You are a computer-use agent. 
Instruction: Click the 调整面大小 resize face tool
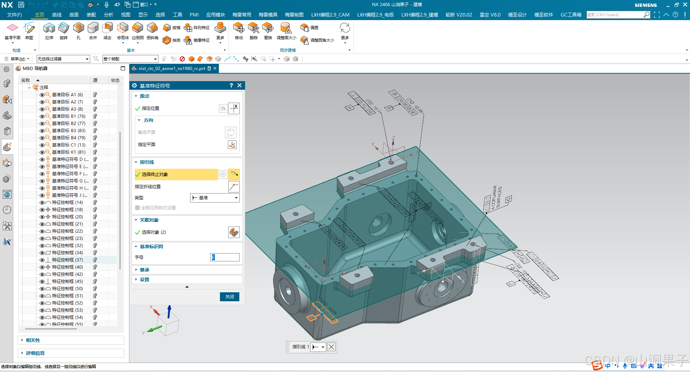pos(286,31)
